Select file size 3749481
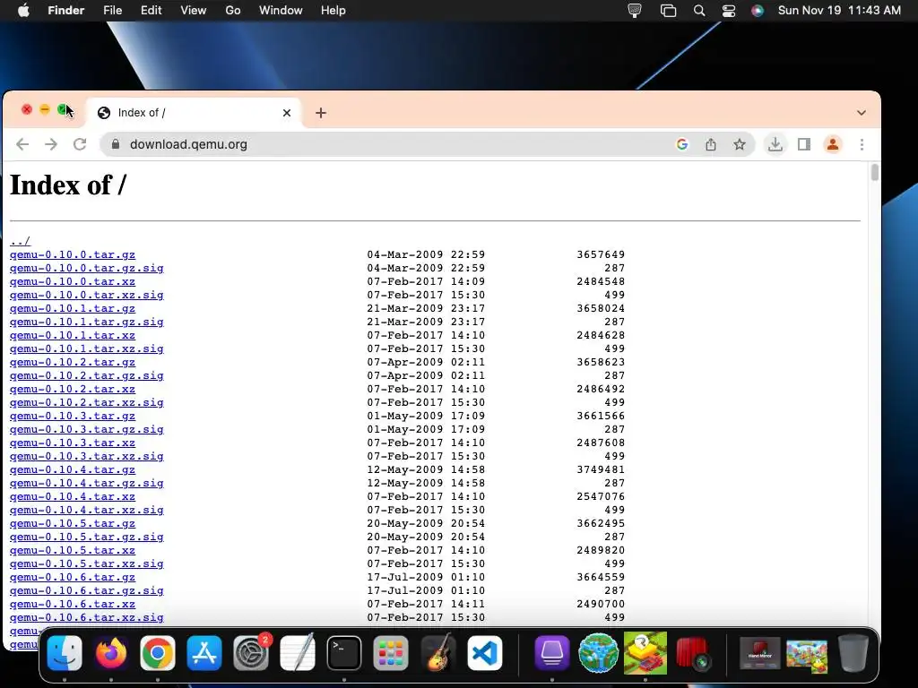918x688 pixels. coord(601,469)
